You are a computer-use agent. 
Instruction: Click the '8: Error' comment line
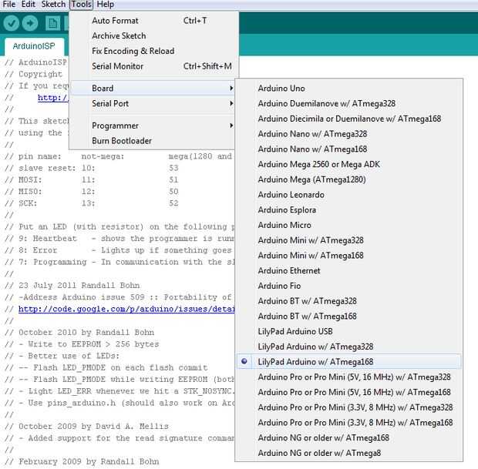tap(119, 250)
